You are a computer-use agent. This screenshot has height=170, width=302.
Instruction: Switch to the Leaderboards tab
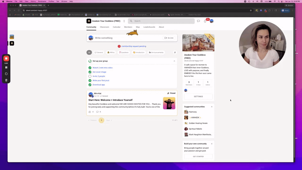click(x=149, y=27)
